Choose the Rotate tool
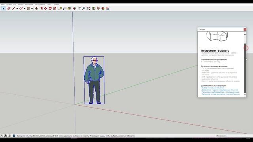 (x=50, y=8)
